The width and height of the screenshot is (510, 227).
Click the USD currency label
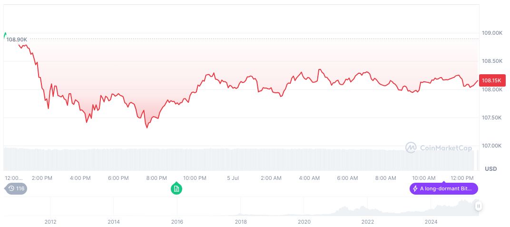tap(490, 169)
